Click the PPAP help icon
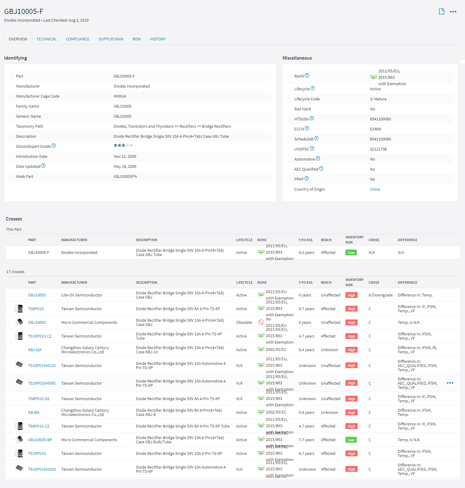 [x=306, y=178]
